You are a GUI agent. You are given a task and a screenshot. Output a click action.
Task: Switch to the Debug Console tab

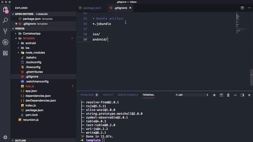[x=128, y=95]
